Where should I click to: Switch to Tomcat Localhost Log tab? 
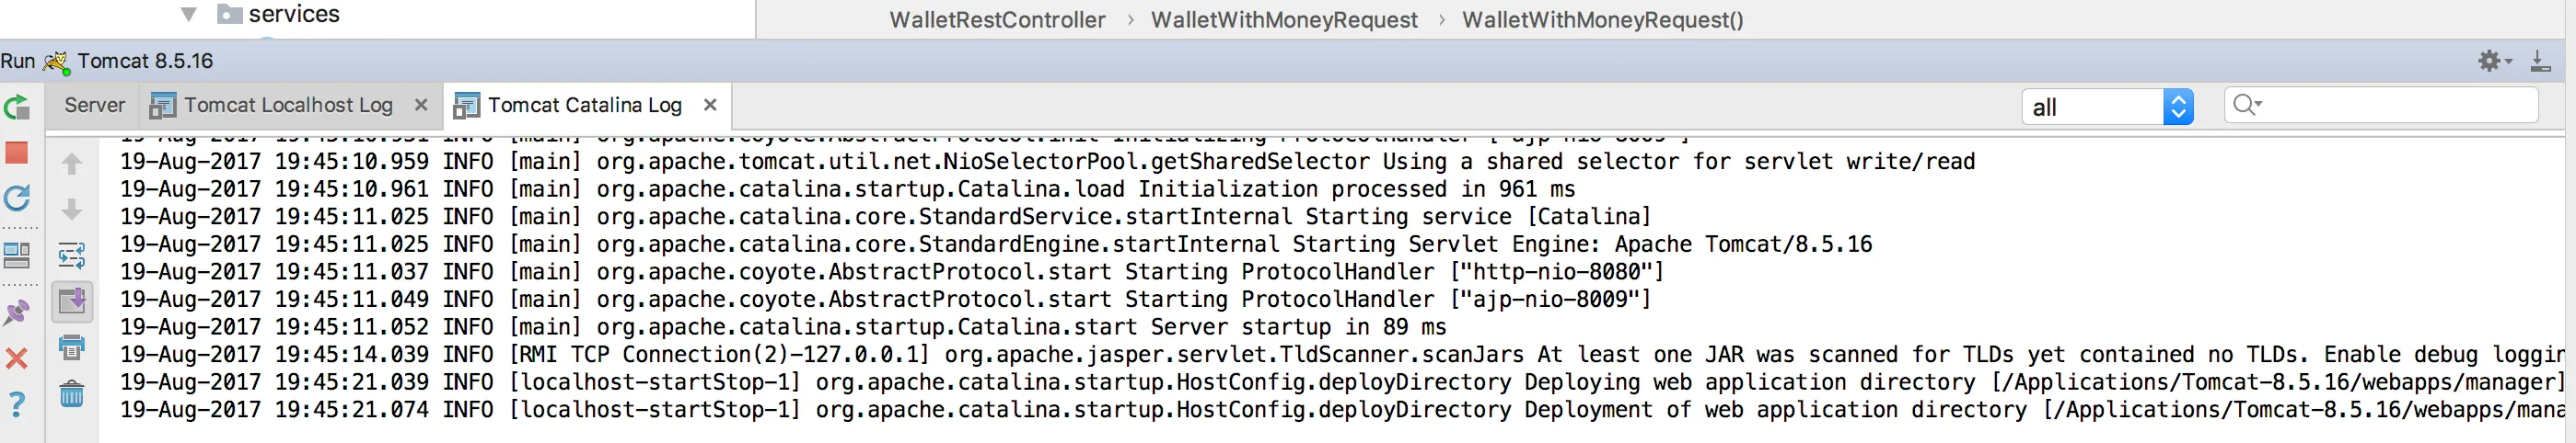[x=288, y=105]
